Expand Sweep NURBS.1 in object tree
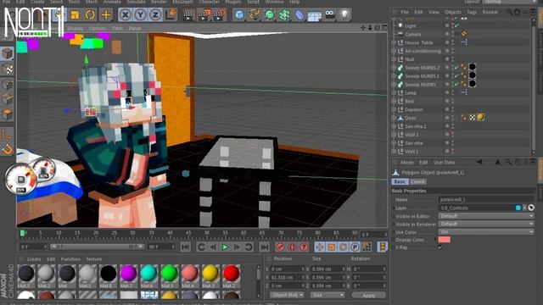Viewport: 543px width, 305px height. pos(394,76)
